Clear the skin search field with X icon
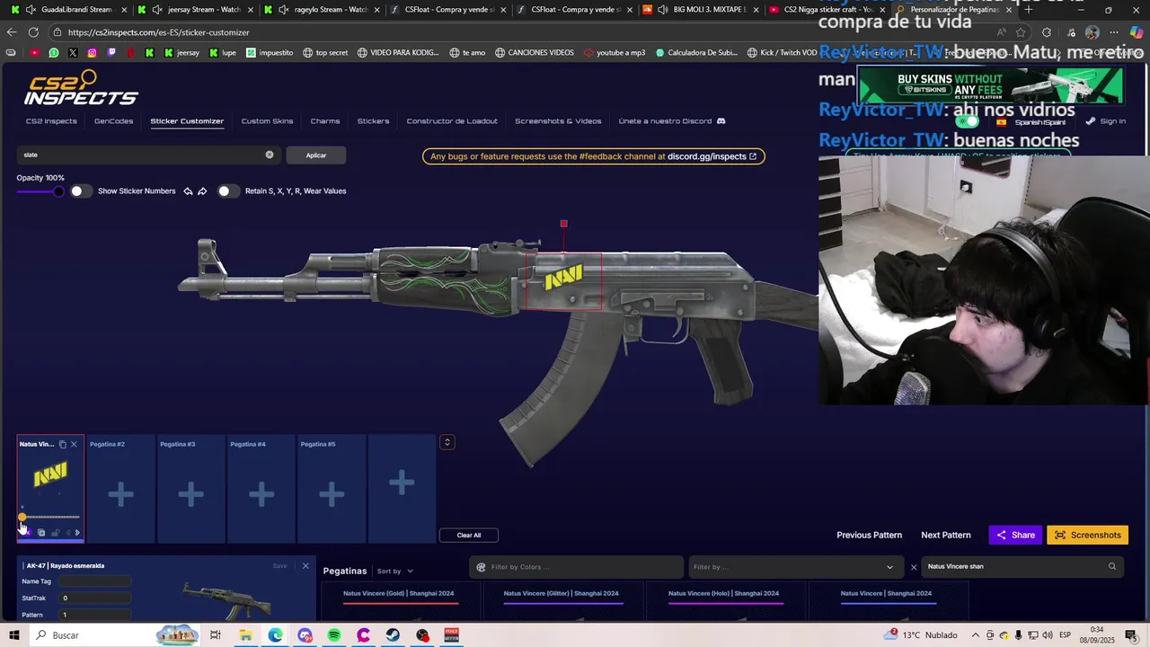The image size is (1150, 647). click(269, 155)
